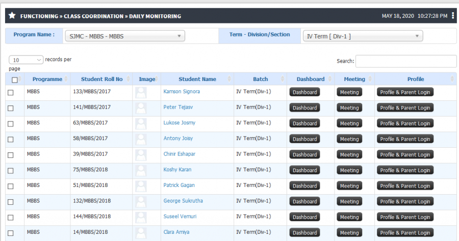This screenshot has height=241, width=459.
Task: Toggle the select-all checkbox in table header
Action: pos(15,79)
